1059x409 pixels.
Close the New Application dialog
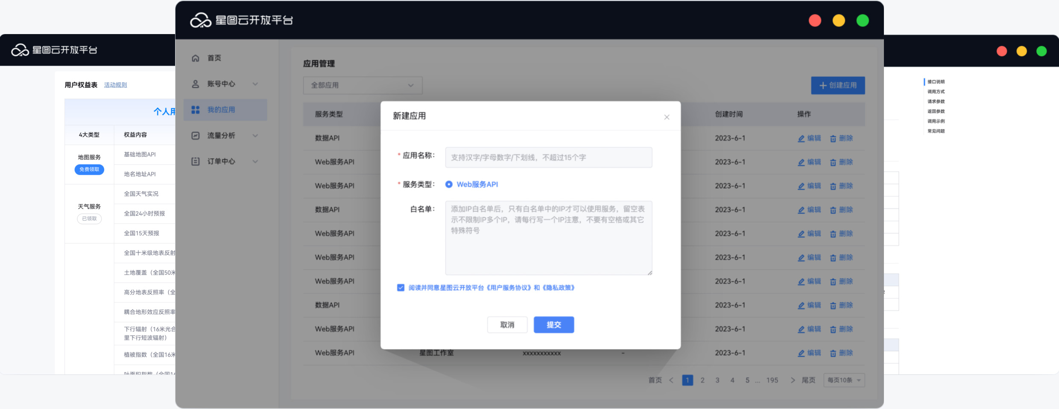(x=667, y=117)
